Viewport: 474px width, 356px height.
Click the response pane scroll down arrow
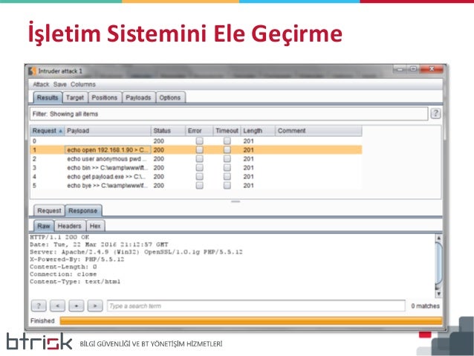pos(438,294)
